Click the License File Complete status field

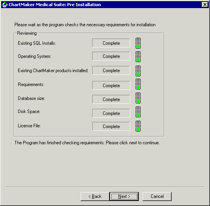click(111, 126)
